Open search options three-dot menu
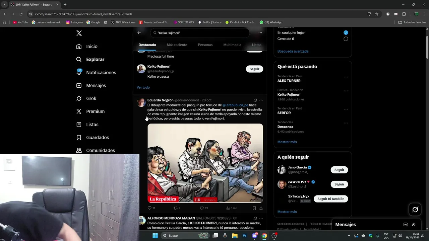Screen dimensions: 429x241 click(x=260, y=33)
